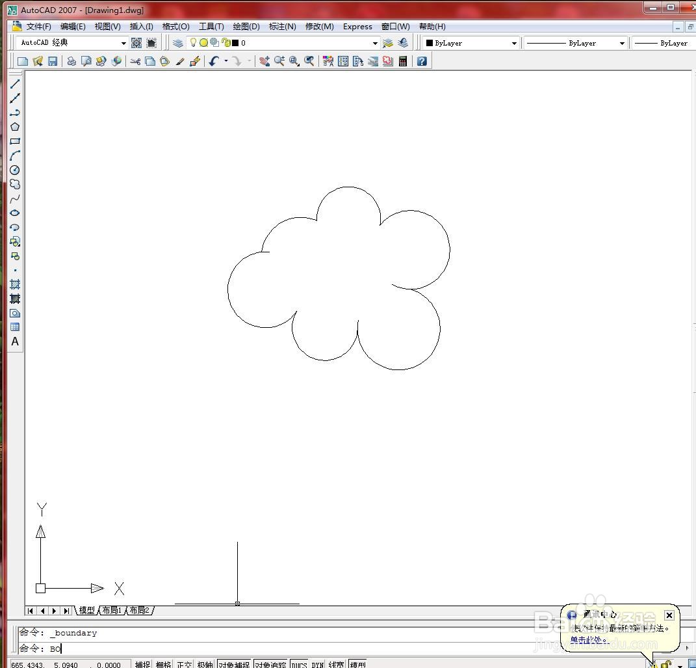Image resolution: width=696 pixels, height=668 pixels.
Task: Toggle 捕捉 snap mode in status bar
Action: click(x=142, y=665)
